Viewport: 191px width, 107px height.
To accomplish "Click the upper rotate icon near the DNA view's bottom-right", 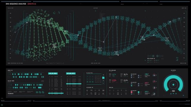I will coord(177,58).
